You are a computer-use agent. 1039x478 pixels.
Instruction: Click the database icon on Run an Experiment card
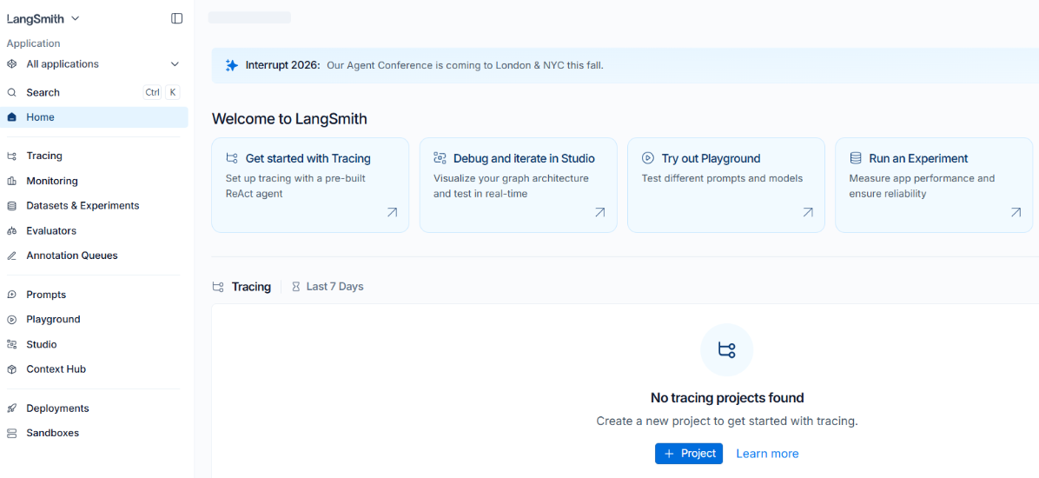pyautogui.click(x=856, y=158)
